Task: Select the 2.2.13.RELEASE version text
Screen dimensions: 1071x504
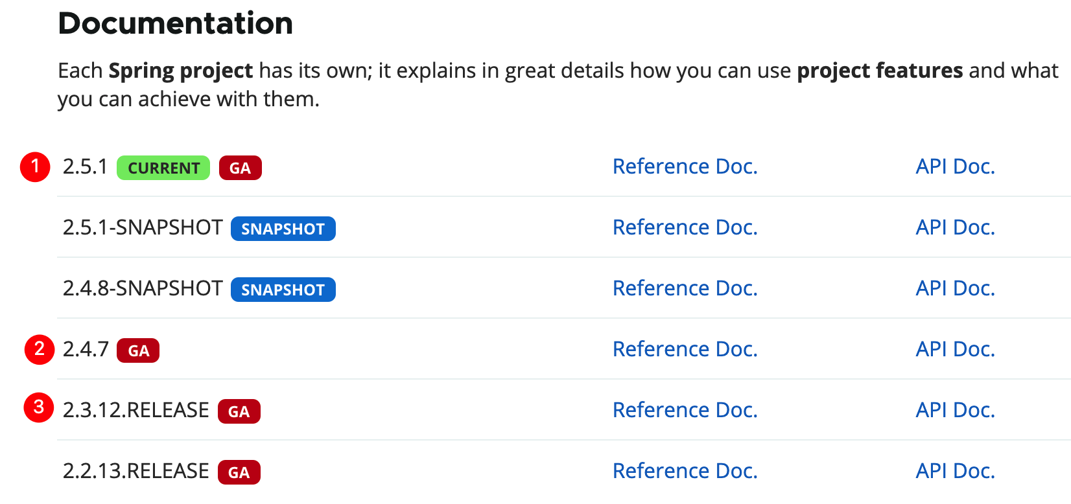Action: tap(135, 471)
